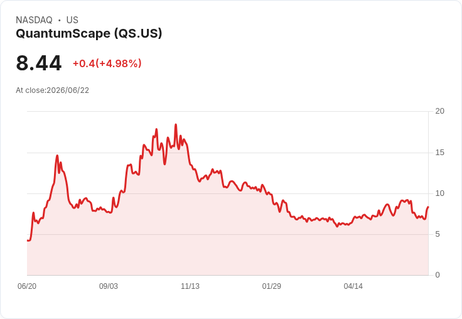The height and width of the screenshot is (319, 462).
Task: Click the 15 price axis label
Action: [x=439, y=153]
